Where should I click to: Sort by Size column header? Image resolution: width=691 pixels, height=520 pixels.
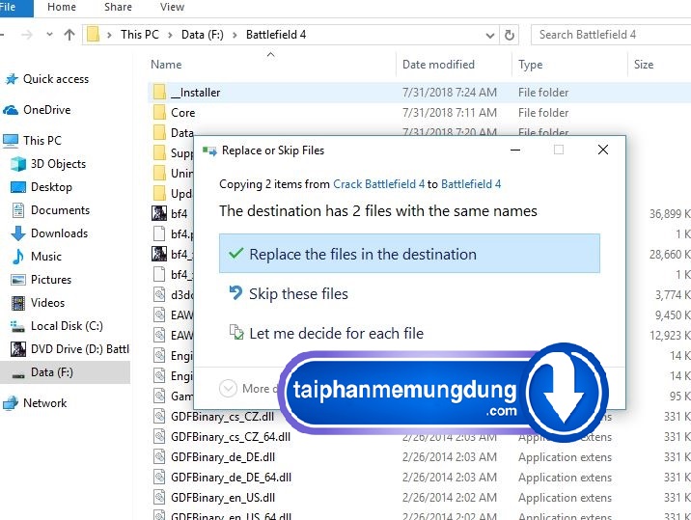(644, 65)
